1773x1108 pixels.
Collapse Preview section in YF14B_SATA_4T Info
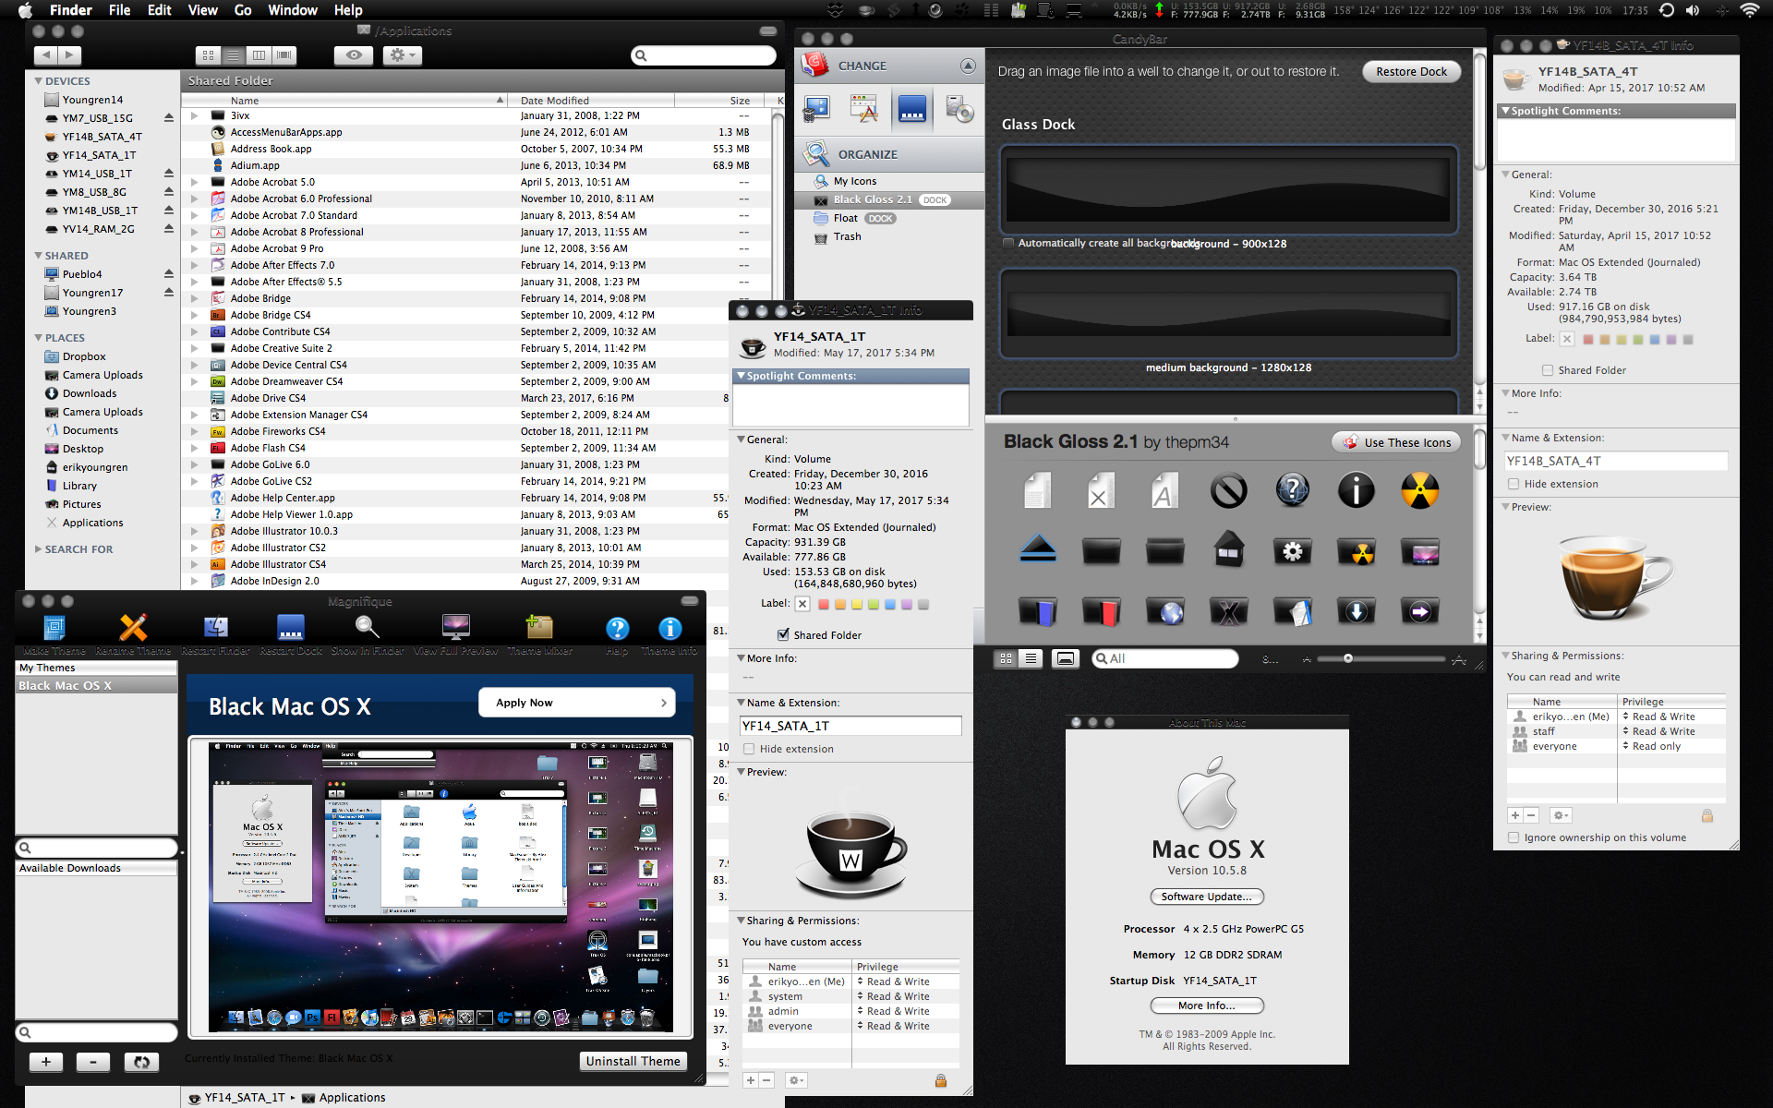[1505, 507]
